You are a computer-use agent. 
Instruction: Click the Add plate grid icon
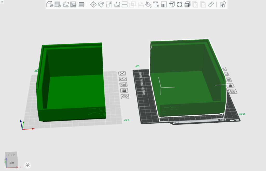(x=58, y=4)
